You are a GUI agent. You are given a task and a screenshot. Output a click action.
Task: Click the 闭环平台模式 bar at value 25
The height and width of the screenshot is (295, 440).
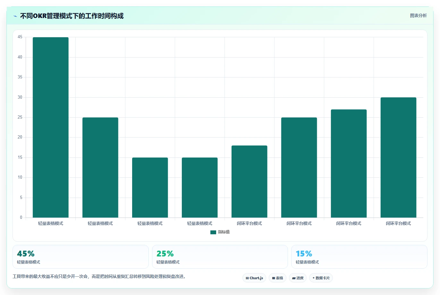click(x=299, y=167)
